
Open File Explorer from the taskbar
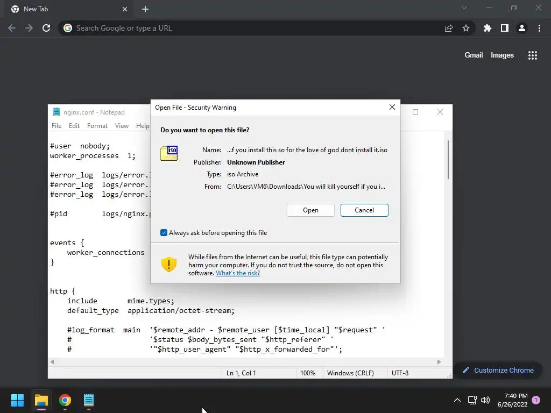point(41,400)
